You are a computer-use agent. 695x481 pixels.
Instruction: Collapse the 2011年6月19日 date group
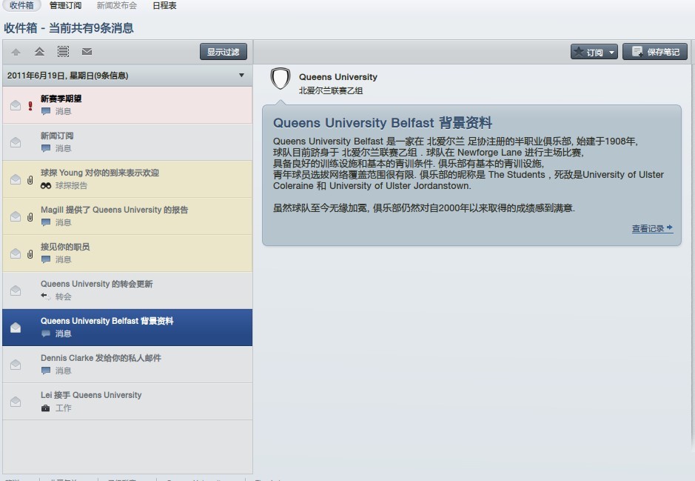click(241, 76)
